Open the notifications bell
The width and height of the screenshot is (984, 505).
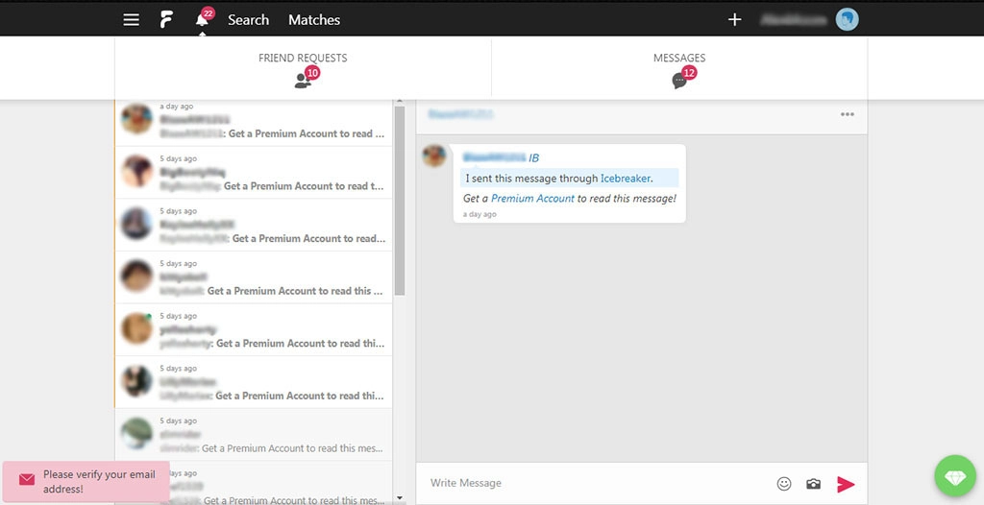click(202, 20)
